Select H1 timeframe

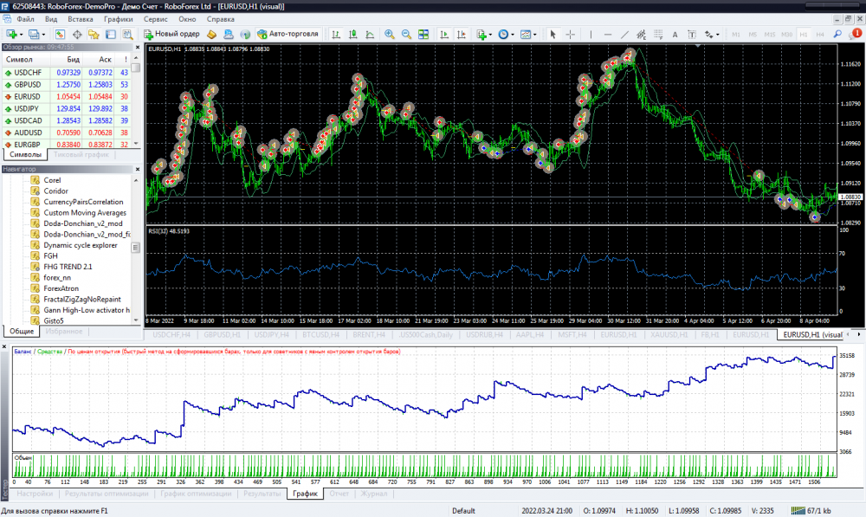pyautogui.click(x=804, y=35)
